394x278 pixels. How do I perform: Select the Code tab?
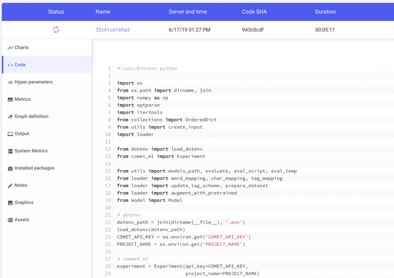pyautogui.click(x=47, y=65)
